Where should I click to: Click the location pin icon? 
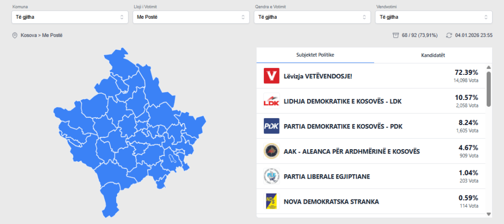coord(15,35)
